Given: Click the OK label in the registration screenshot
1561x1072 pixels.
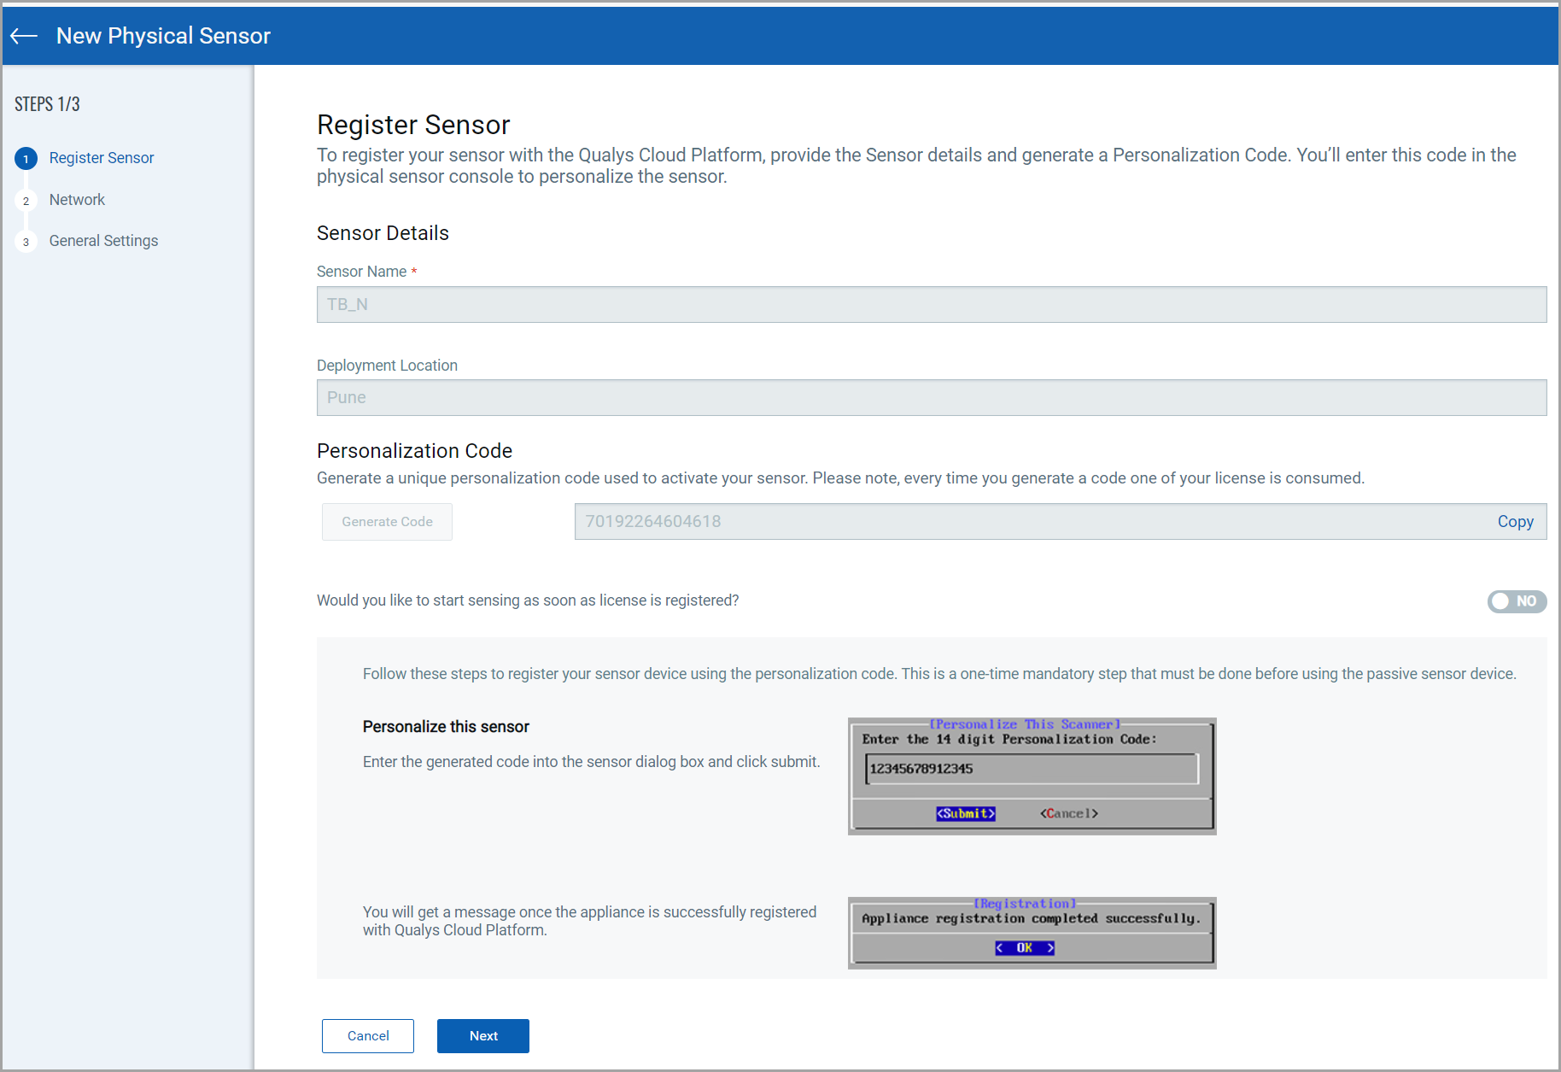Looking at the screenshot, I should (x=1025, y=947).
